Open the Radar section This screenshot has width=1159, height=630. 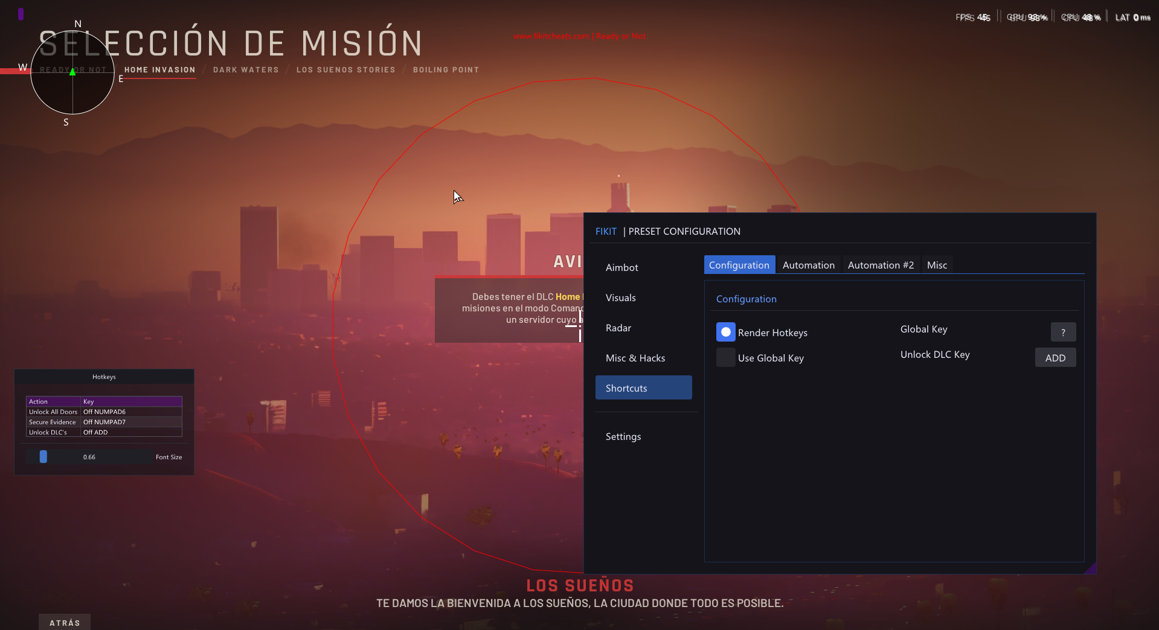coord(618,328)
